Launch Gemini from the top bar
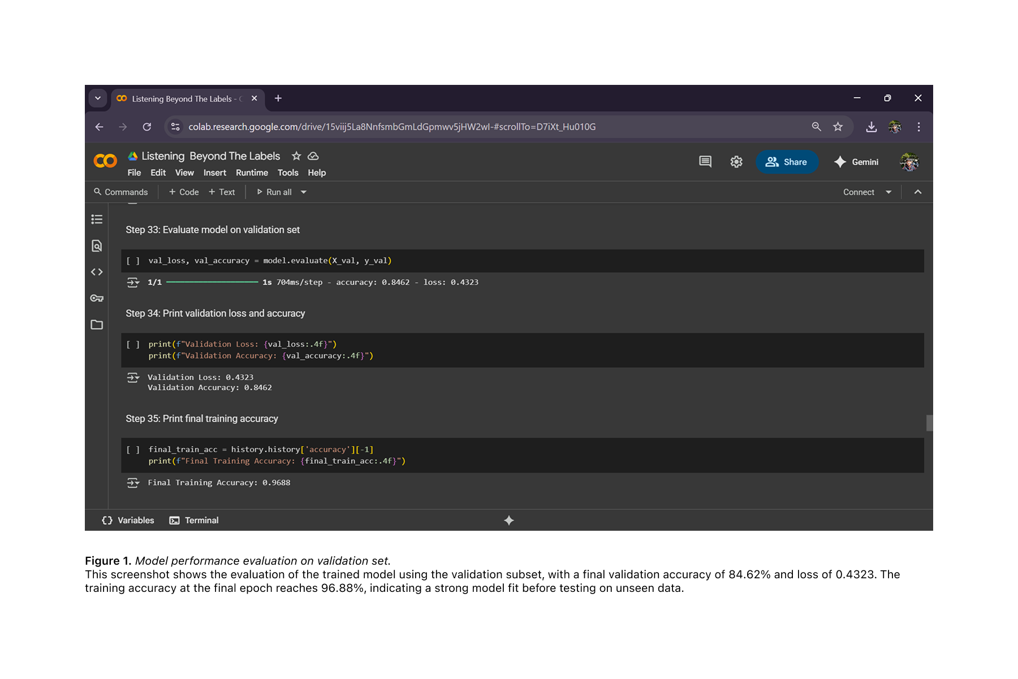 [856, 162]
